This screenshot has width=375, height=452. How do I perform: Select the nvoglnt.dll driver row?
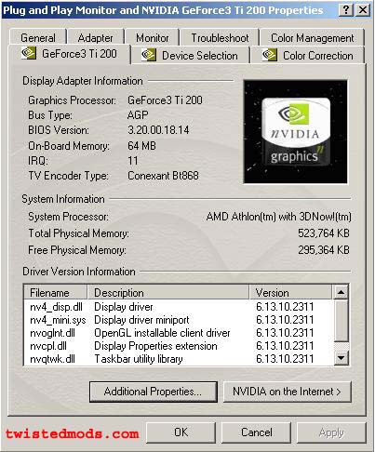179,333
